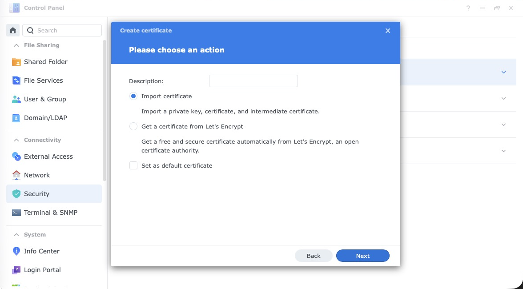Click the Back button
Image resolution: width=523 pixels, height=289 pixels.
[314, 256]
